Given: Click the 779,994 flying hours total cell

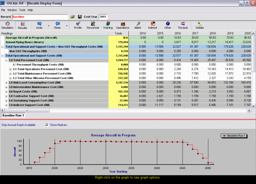Looking at the screenshot, I should pos(118,42).
